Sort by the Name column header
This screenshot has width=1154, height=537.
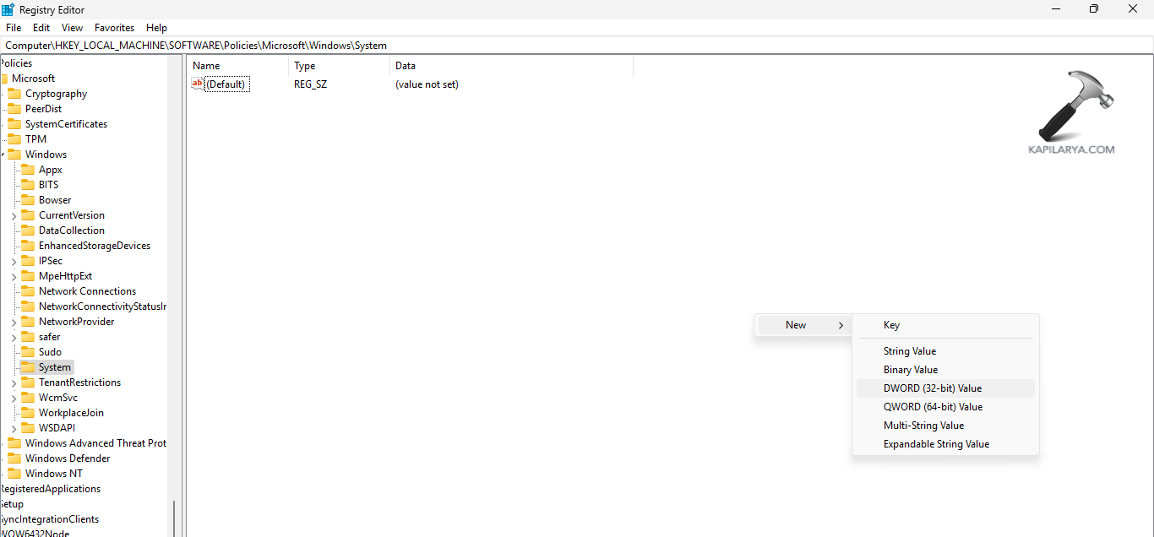(237, 66)
